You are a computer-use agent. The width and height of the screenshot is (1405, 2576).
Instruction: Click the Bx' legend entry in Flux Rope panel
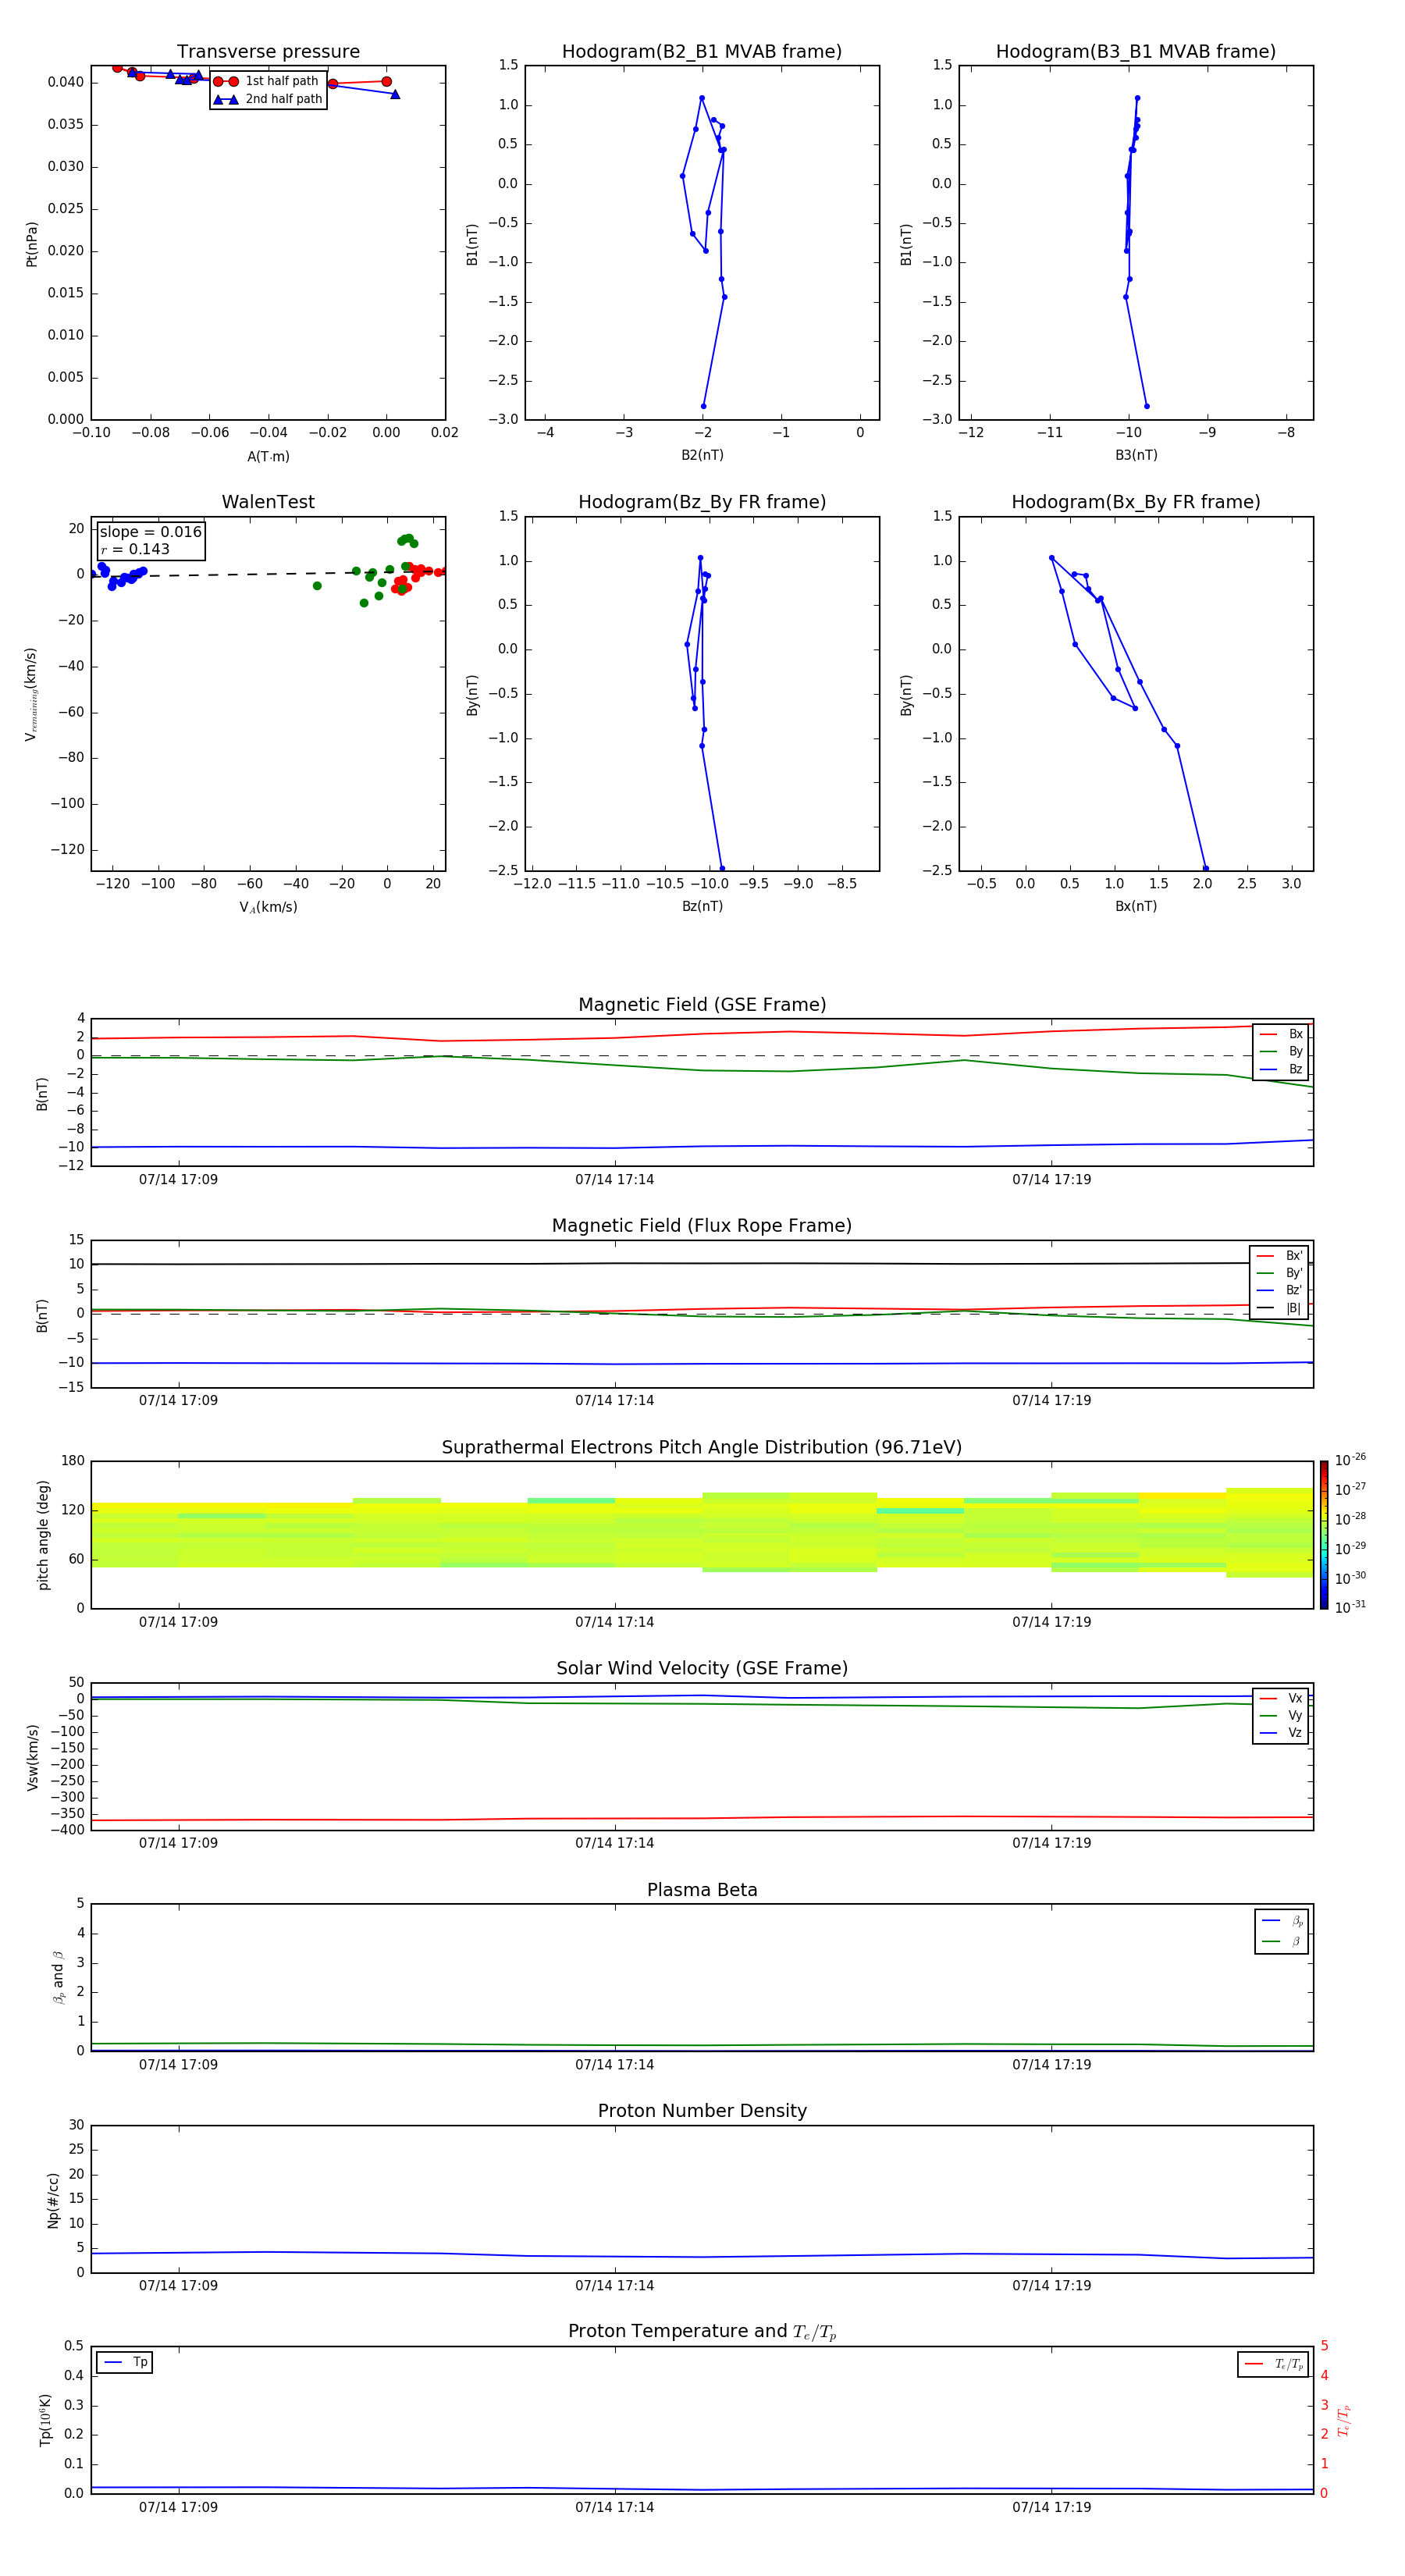[x=1280, y=1256]
